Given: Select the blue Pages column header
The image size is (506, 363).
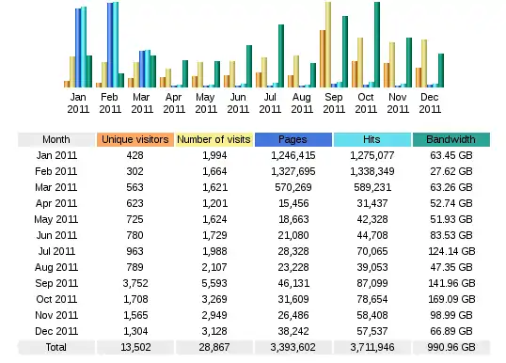Looking at the screenshot, I should click(293, 139).
